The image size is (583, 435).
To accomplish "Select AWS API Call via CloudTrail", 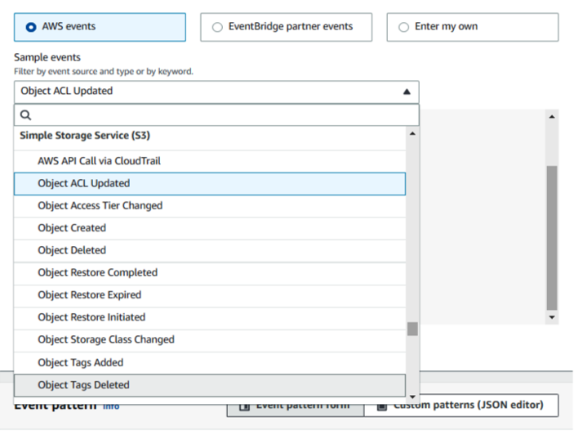I will pyautogui.click(x=210, y=161).
